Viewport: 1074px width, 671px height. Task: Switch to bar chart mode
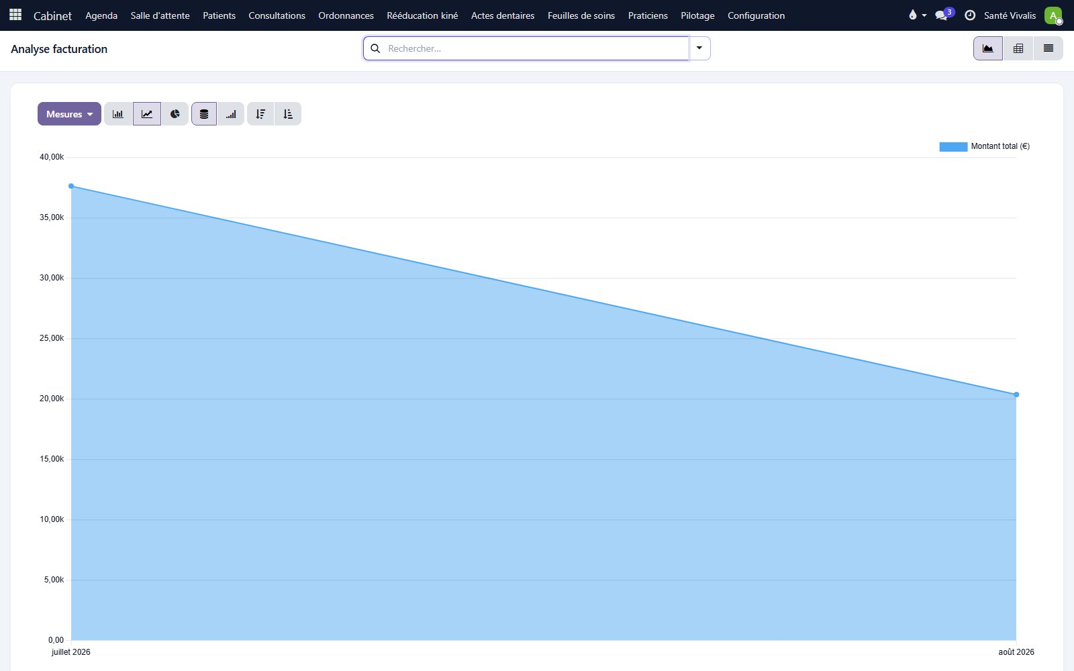[x=118, y=114]
